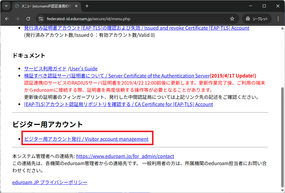Close the メニュー eduroamJP tab
Screen dimensions: 285x193
coord(76,6)
